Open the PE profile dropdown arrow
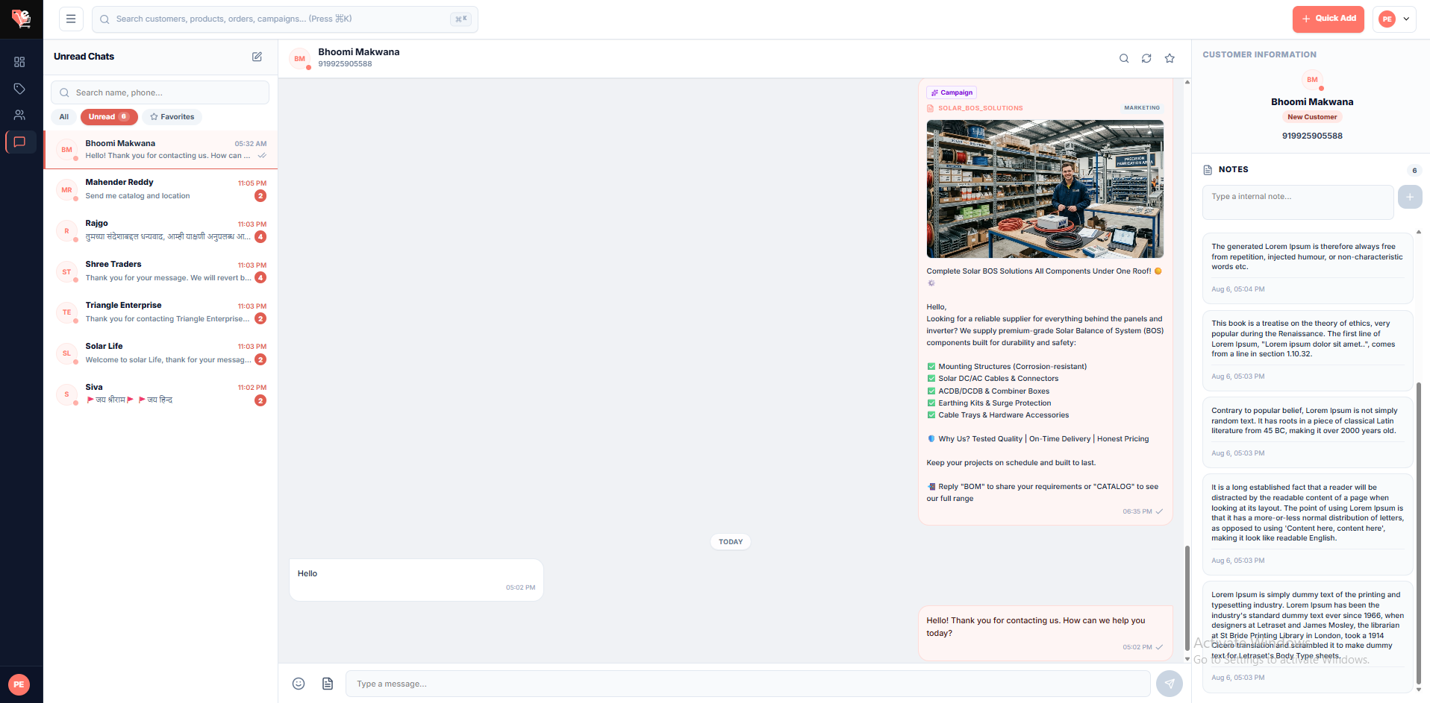This screenshot has width=1430, height=703. click(x=1406, y=19)
